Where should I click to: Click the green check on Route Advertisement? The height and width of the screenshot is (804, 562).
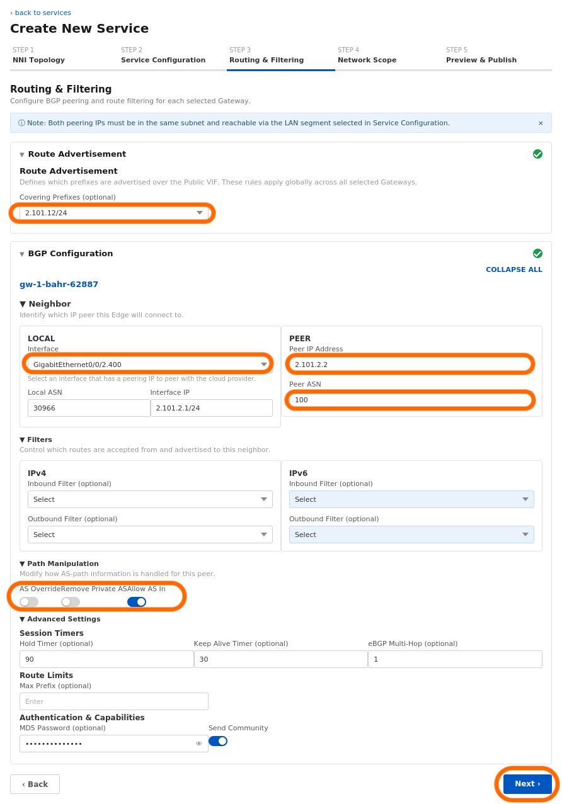point(537,154)
